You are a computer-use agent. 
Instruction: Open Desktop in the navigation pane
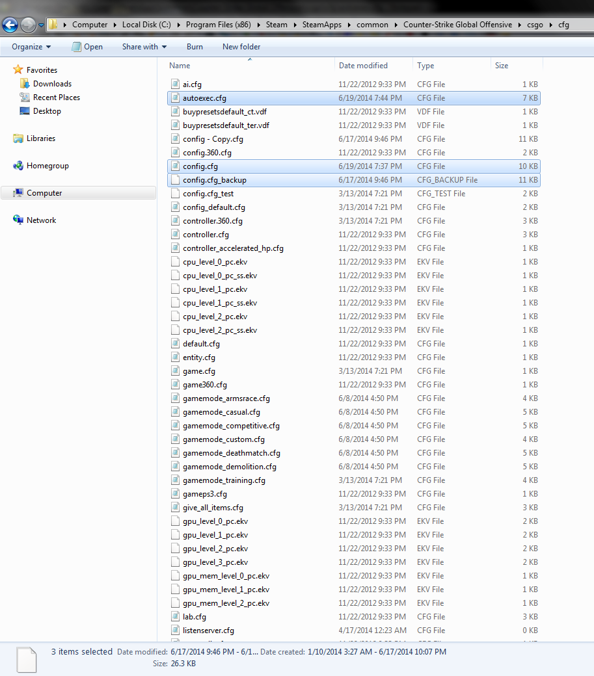pyautogui.click(x=47, y=110)
